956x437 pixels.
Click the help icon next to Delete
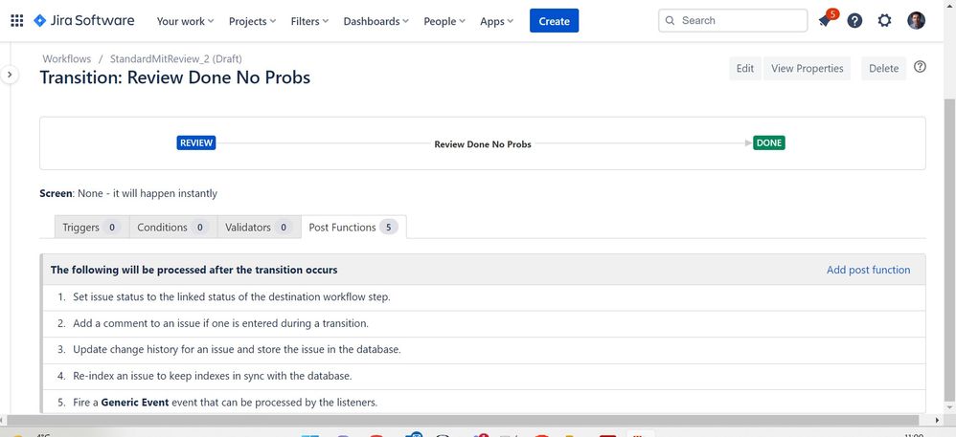point(920,67)
